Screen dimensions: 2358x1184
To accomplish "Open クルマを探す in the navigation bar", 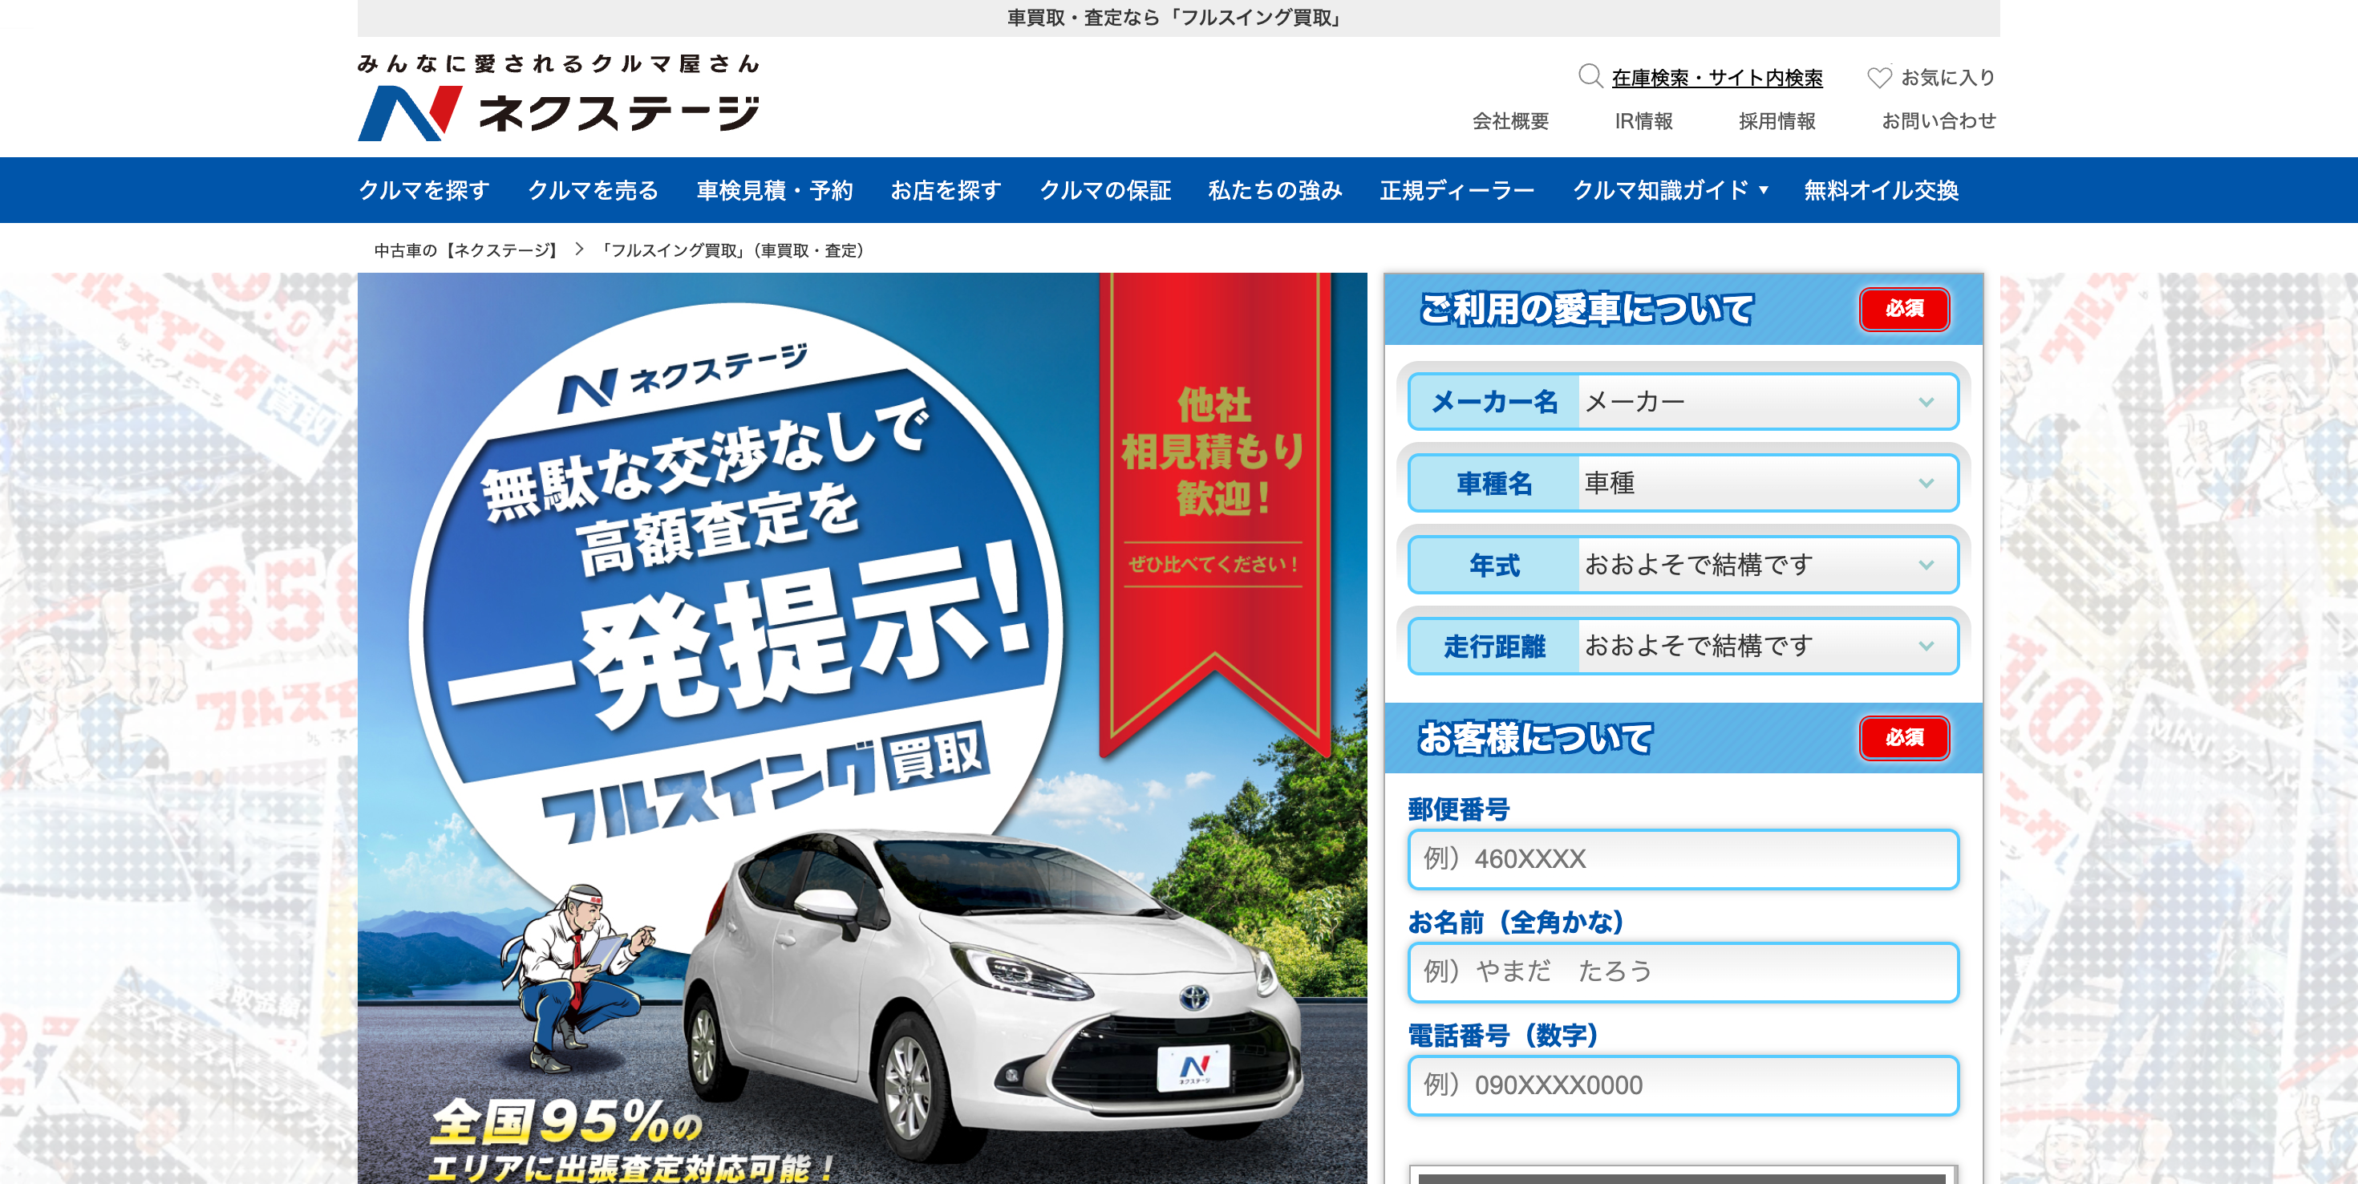I will point(423,190).
